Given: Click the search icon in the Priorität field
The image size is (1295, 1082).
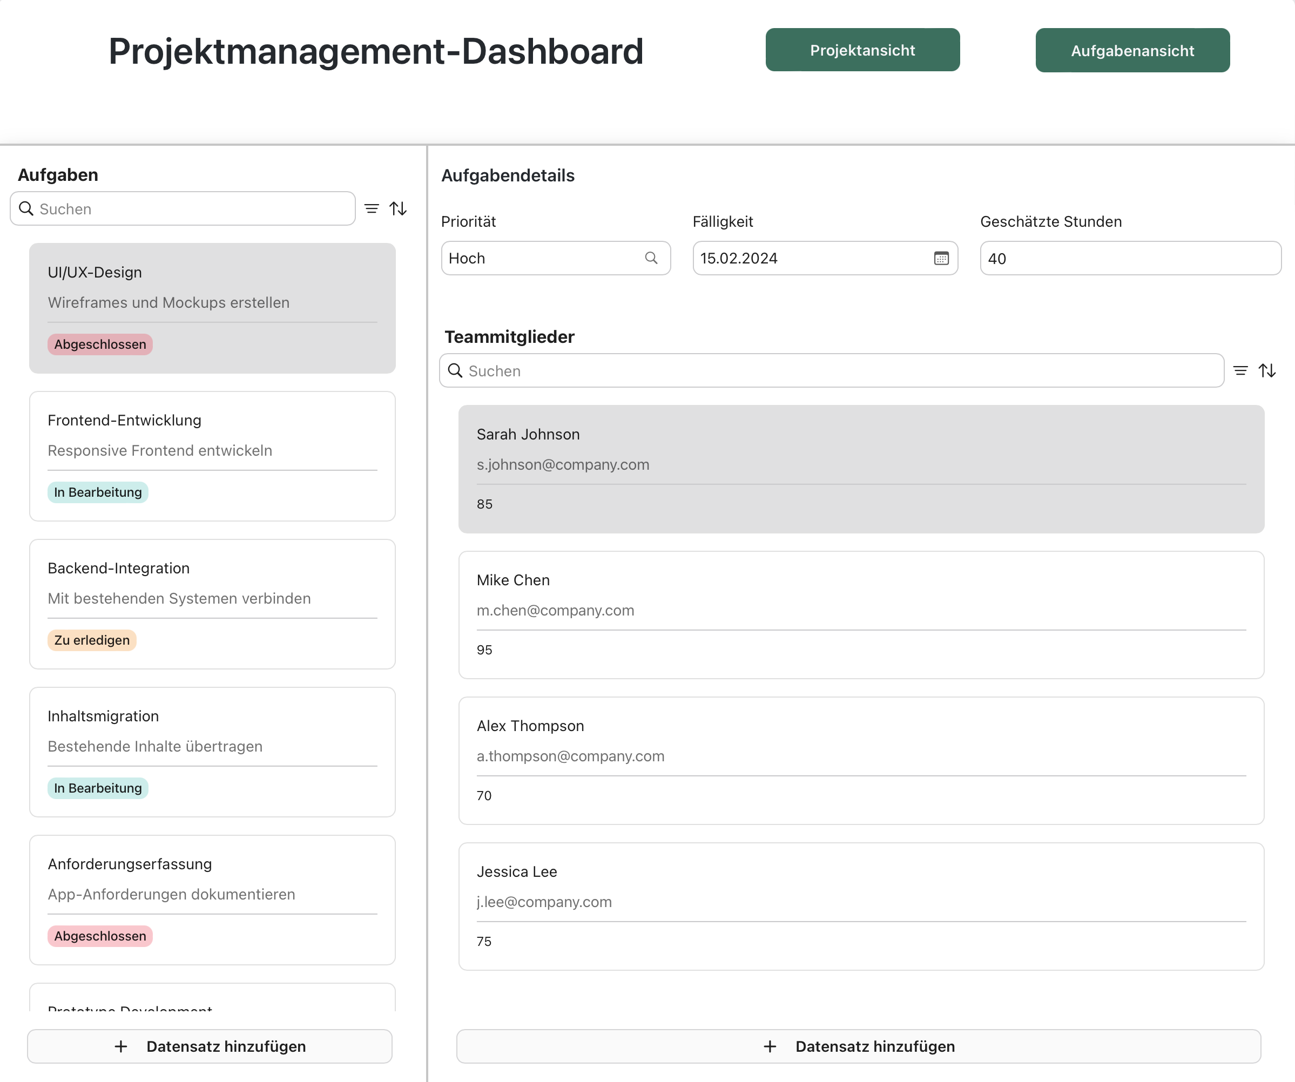Looking at the screenshot, I should [652, 258].
